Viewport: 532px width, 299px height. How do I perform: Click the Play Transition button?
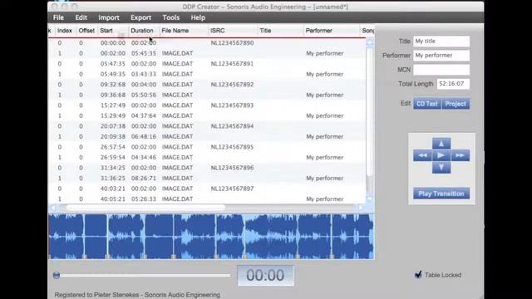[x=441, y=194]
